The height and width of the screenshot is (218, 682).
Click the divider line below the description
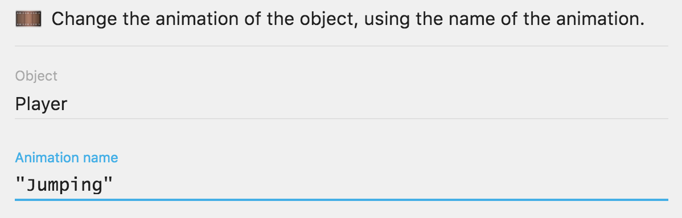pyautogui.click(x=342, y=45)
